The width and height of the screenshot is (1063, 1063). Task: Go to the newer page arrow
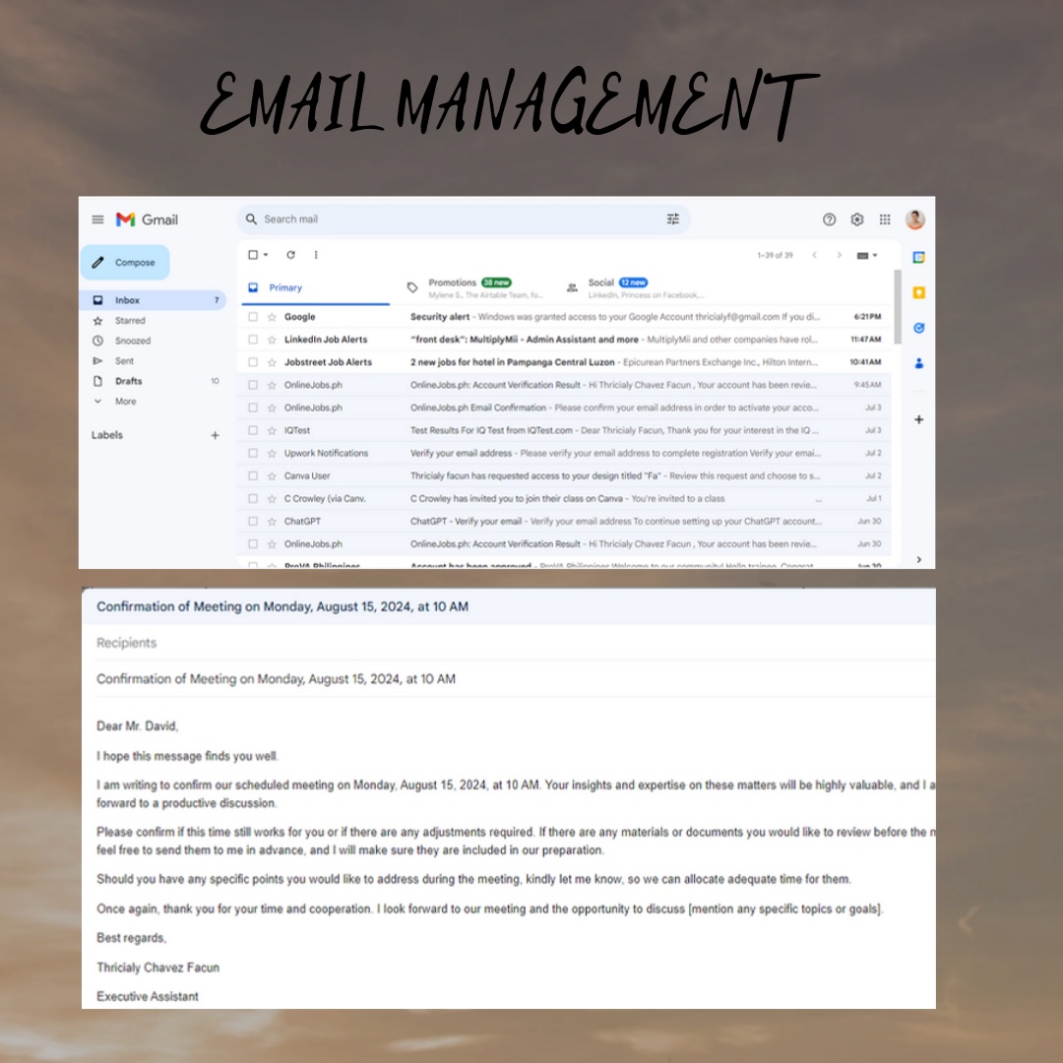coord(814,255)
